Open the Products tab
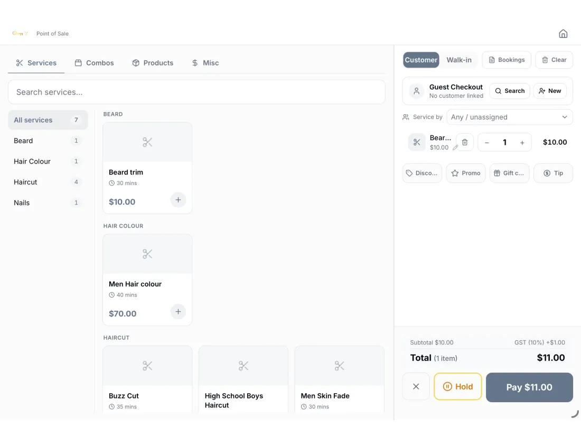The width and height of the screenshot is (581, 436). coord(153,63)
